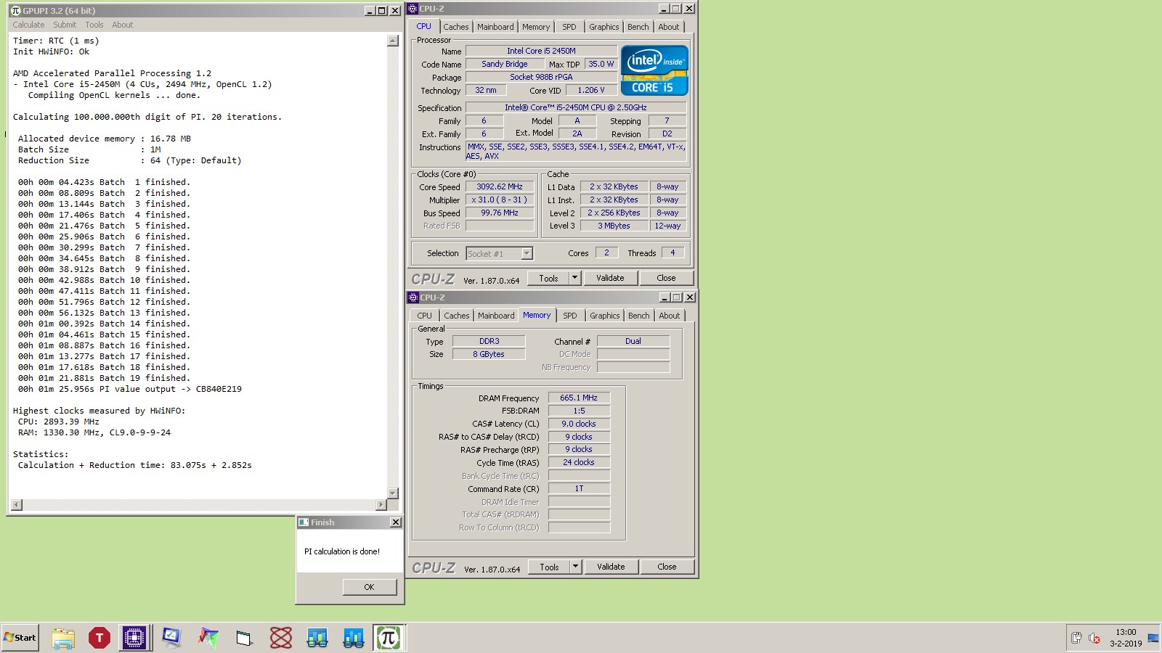Click the Tools button in the lower CPU-Z window
Screen dimensions: 1162x653
[550, 567]
